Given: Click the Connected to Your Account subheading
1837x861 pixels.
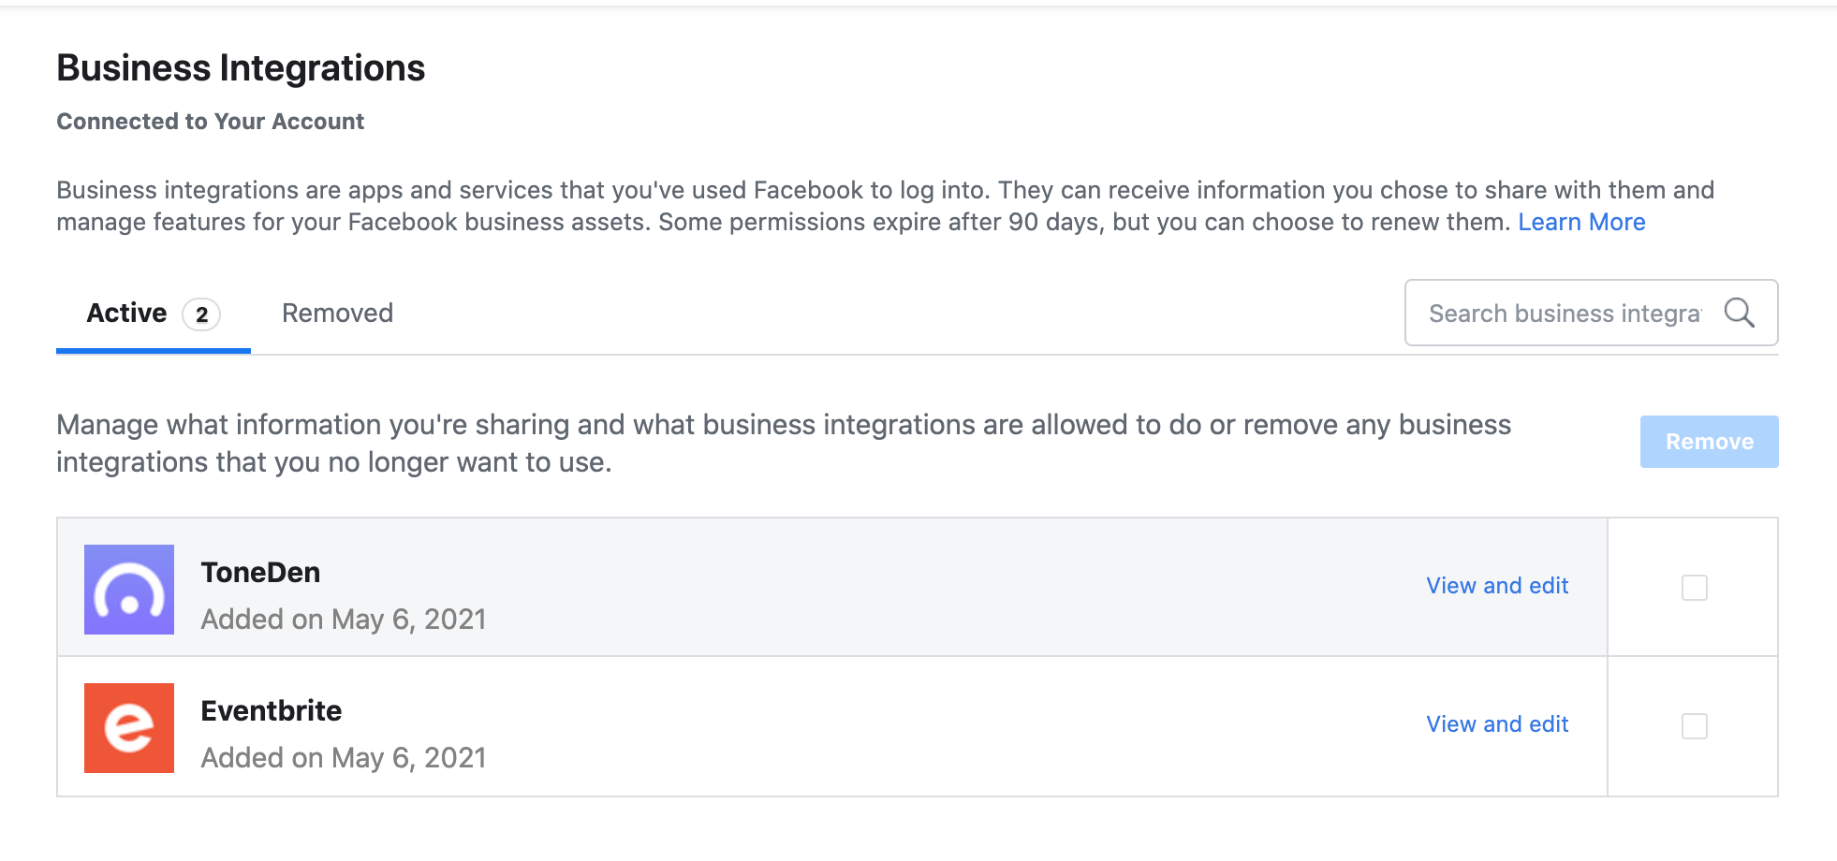Looking at the screenshot, I should pos(211,122).
